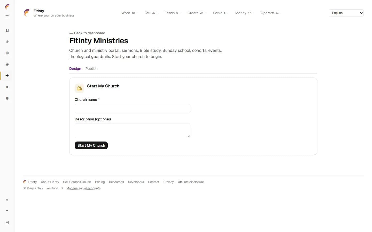Viewport: 372px width, 232px height.
Task: Click the half-filled square sidebar icon
Action: (7, 30)
